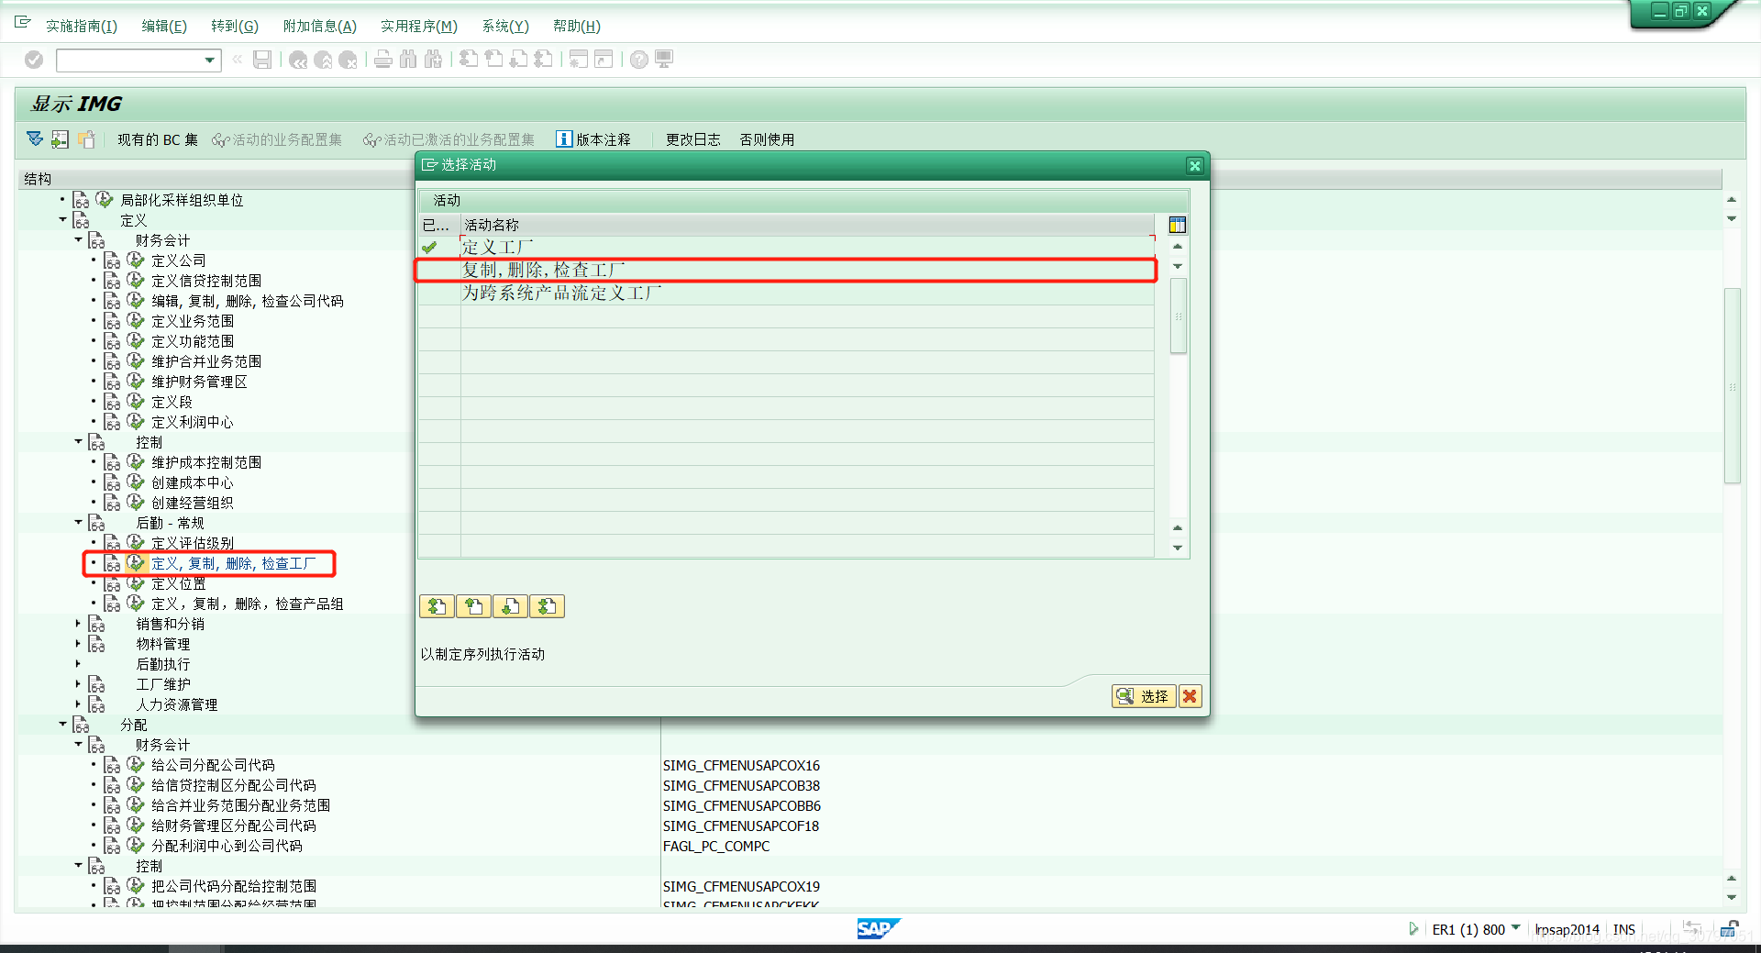This screenshot has height=953, width=1761.
Task: Expand the 物料管理 tree node
Action: pyautogui.click(x=78, y=644)
